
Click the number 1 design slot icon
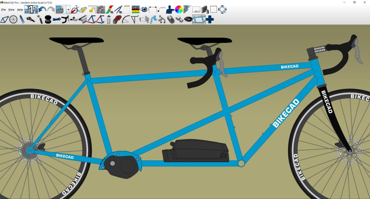click(x=31, y=10)
